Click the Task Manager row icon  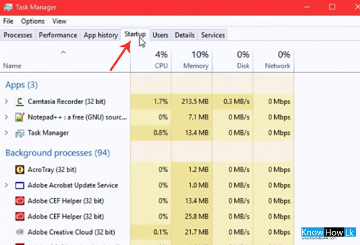click(x=20, y=133)
